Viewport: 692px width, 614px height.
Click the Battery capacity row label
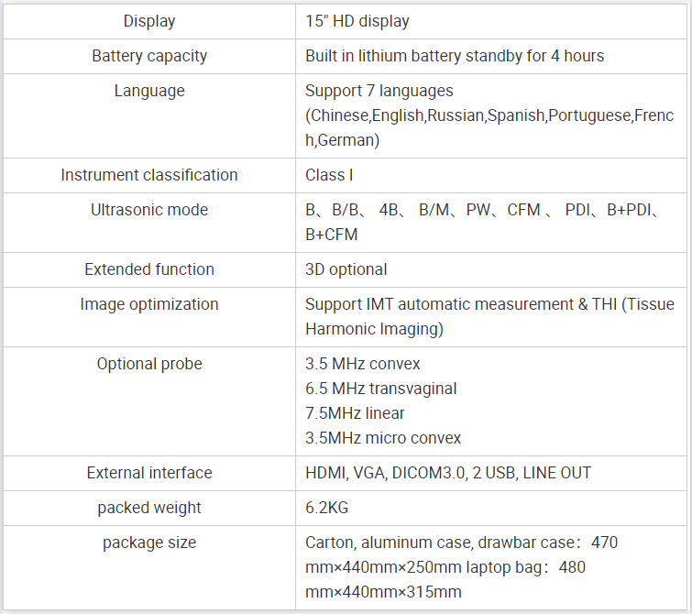pos(149,56)
